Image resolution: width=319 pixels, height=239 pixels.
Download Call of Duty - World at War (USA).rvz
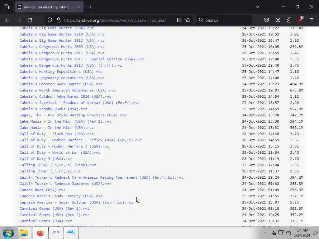(x=60, y=152)
